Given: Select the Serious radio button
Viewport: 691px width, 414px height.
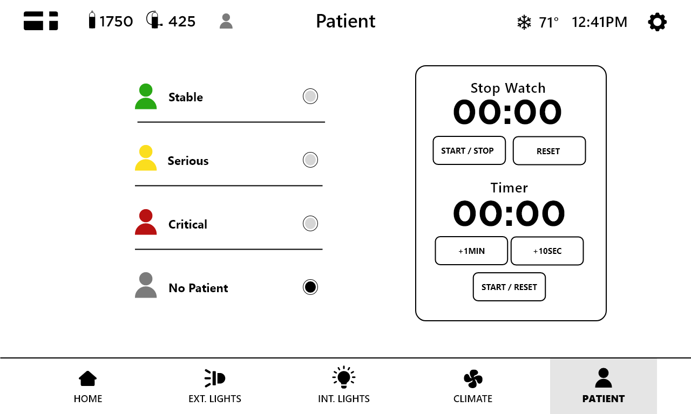Looking at the screenshot, I should coord(310,160).
